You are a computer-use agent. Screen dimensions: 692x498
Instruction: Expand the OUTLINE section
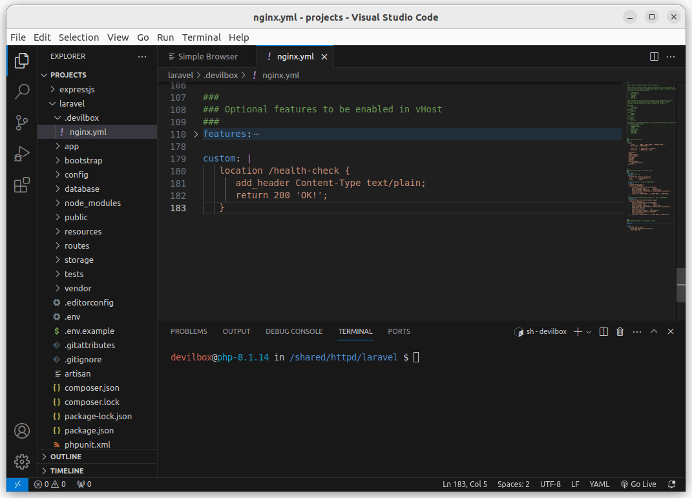[66, 457]
